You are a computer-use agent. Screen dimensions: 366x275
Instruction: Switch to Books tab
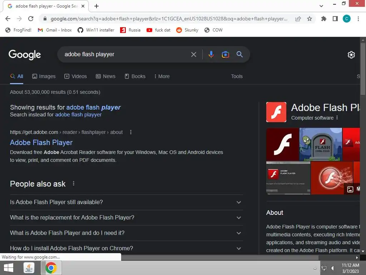coord(135,77)
